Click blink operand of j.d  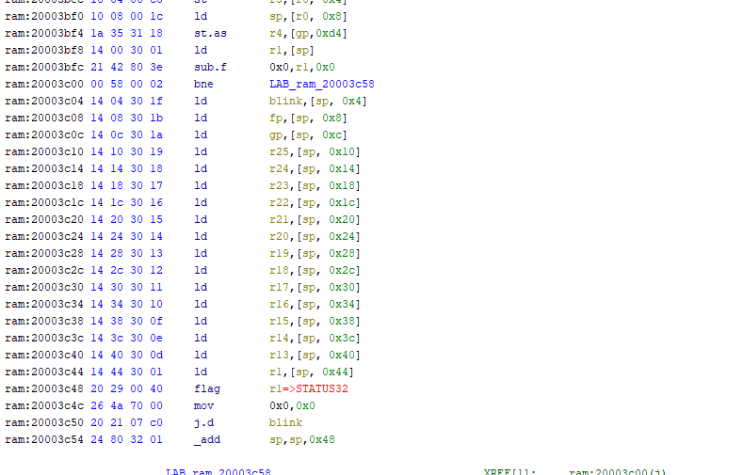[285, 422]
